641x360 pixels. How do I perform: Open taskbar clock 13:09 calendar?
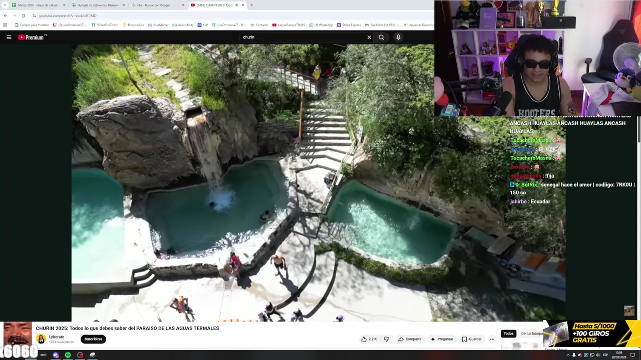(x=618, y=355)
